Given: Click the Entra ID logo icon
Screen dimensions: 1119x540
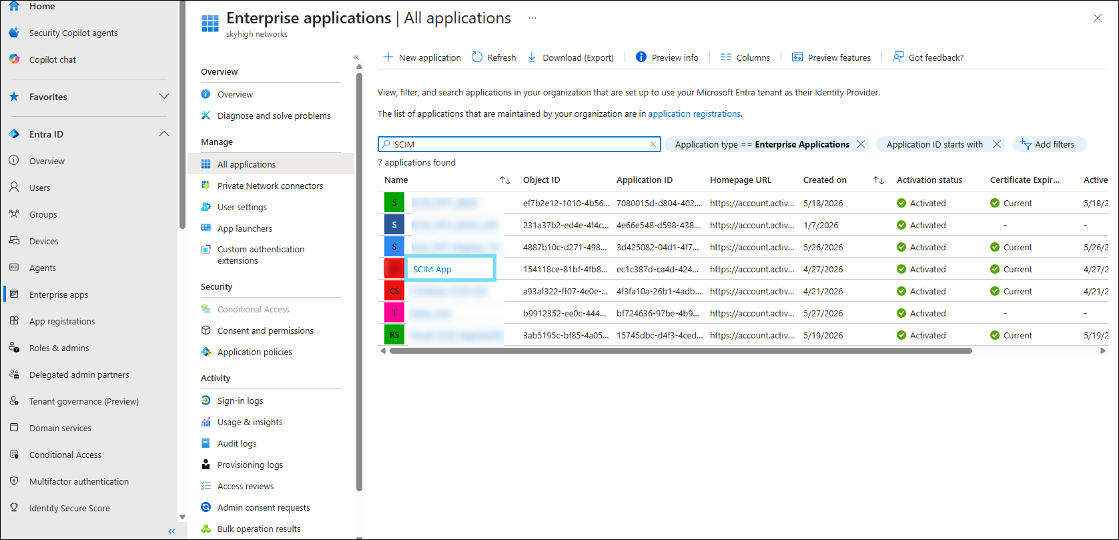Looking at the screenshot, I should [x=14, y=134].
